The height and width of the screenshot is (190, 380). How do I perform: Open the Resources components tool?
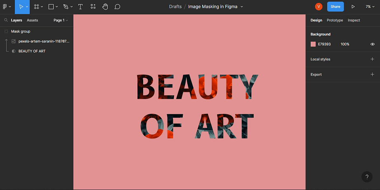pyautogui.click(x=93, y=7)
